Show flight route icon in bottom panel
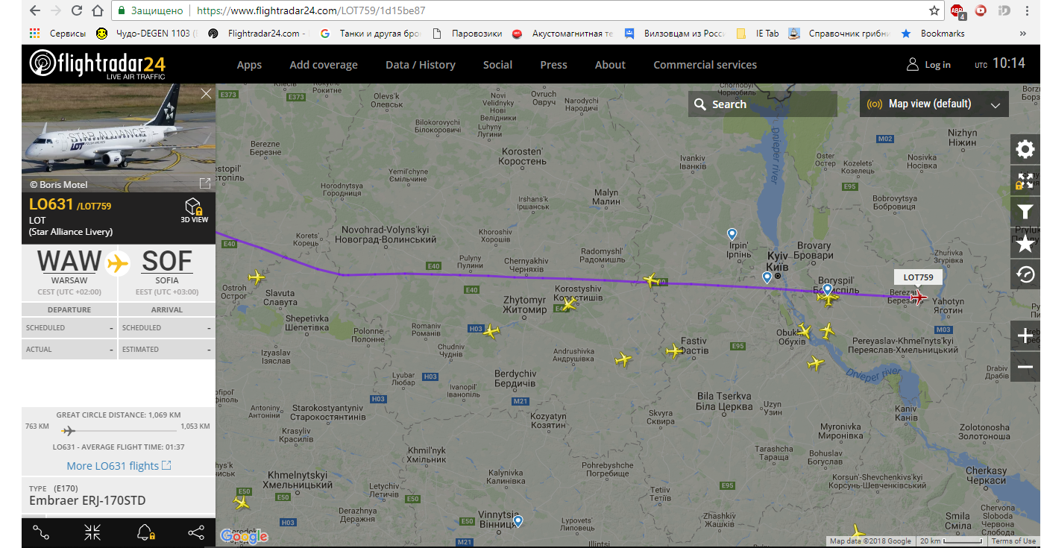 tap(41, 532)
